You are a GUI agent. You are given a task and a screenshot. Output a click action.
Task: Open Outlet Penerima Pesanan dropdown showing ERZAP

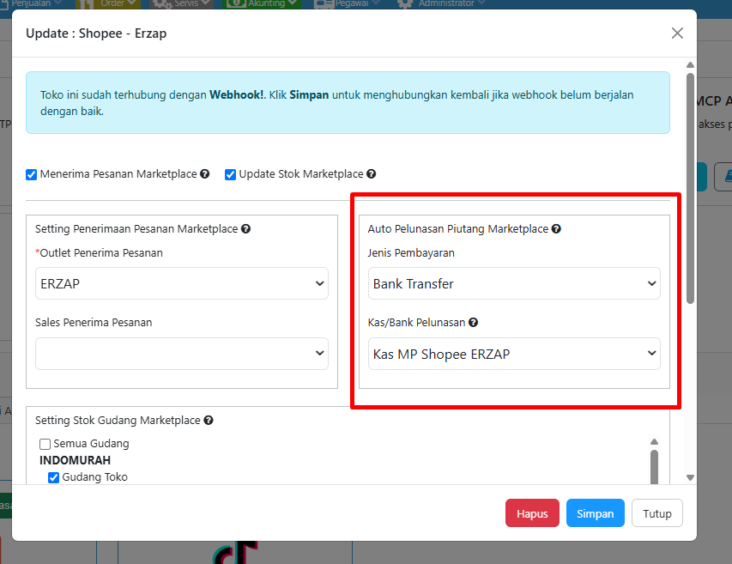pyautogui.click(x=182, y=283)
